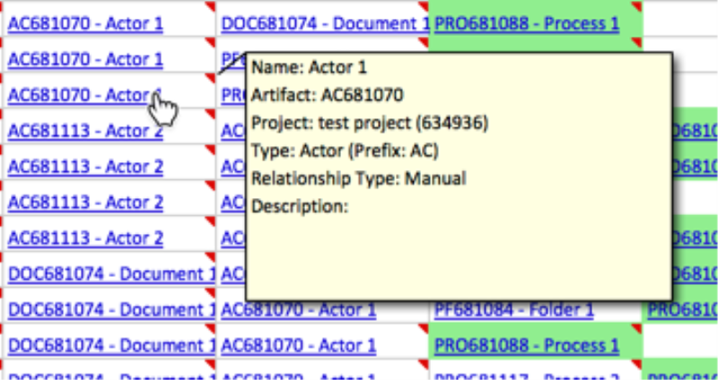Click the Name: Actor 1 line in tooltip
The width and height of the screenshot is (718, 380).
click(309, 67)
